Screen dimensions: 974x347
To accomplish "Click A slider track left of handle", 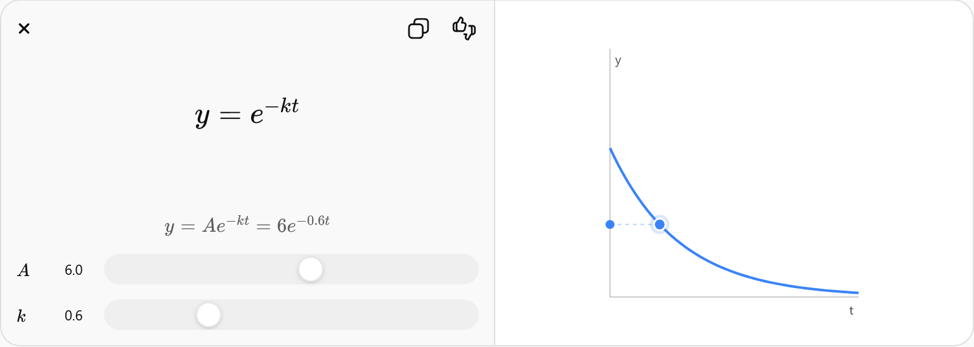I will [x=201, y=270].
